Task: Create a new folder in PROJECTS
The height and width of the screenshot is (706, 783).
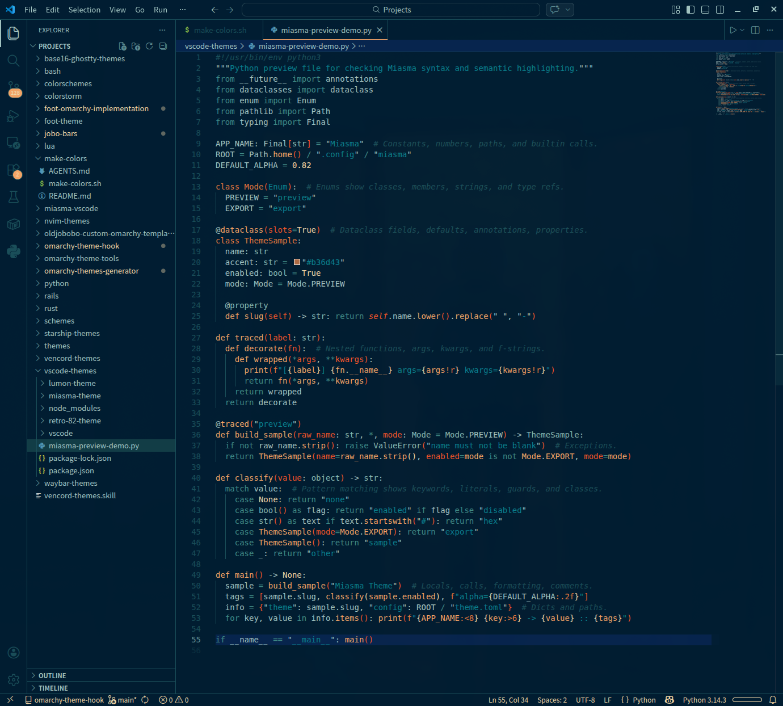Action: pyautogui.click(x=136, y=46)
